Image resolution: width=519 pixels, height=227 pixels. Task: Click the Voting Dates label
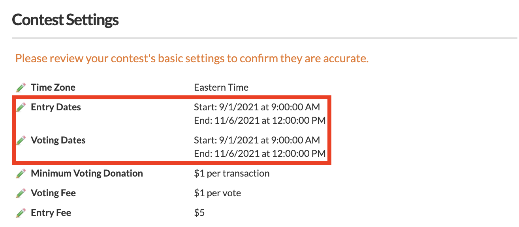58,140
